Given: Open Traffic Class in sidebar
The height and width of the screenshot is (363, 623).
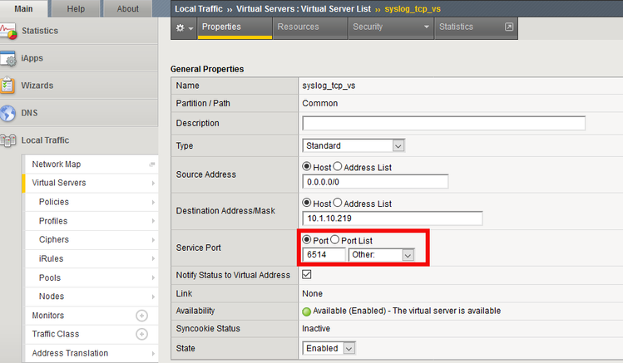Looking at the screenshot, I should pyautogui.click(x=56, y=334).
